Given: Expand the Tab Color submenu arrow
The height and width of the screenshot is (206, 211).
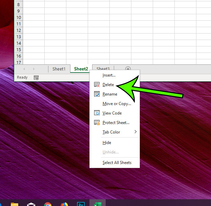Looking at the screenshot, I should 135,132.
